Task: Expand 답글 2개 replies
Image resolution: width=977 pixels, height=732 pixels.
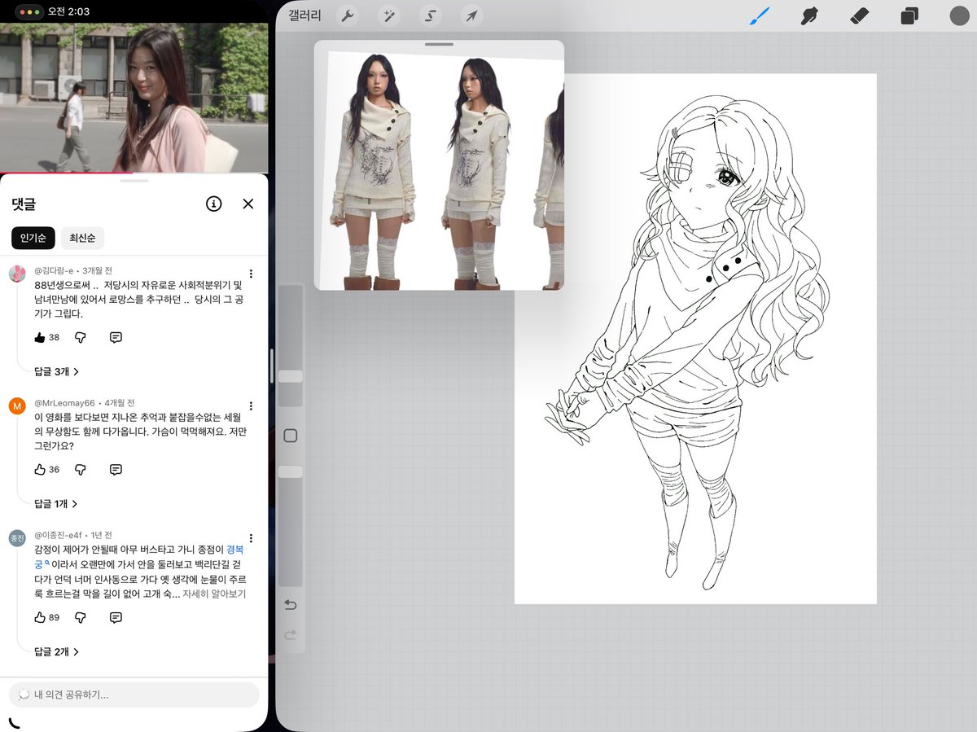Action: pyautogui.click(x=57, y=651)
